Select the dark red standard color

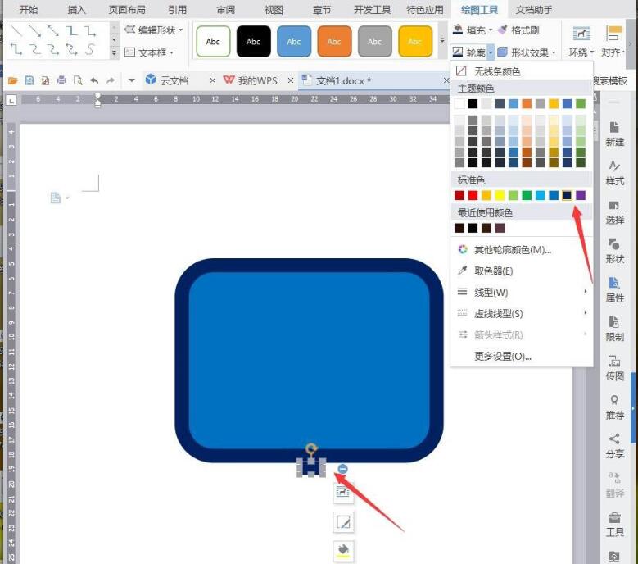(459, 195)
